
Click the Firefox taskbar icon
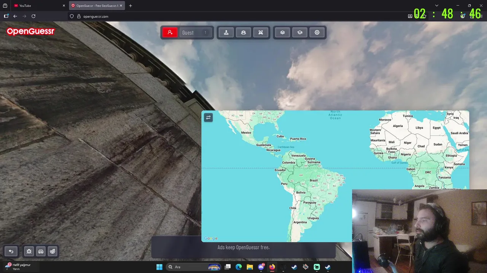(272, 267)
